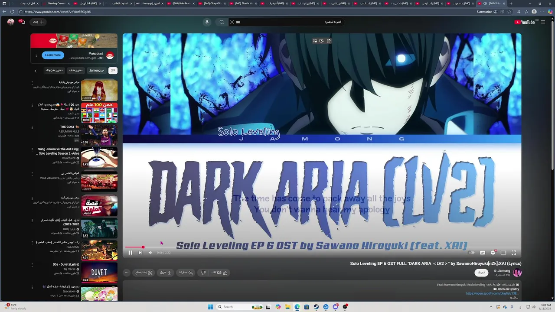The image size is (555, 312).
Task: Click into the YouTube search field
Action: (286, 22)
